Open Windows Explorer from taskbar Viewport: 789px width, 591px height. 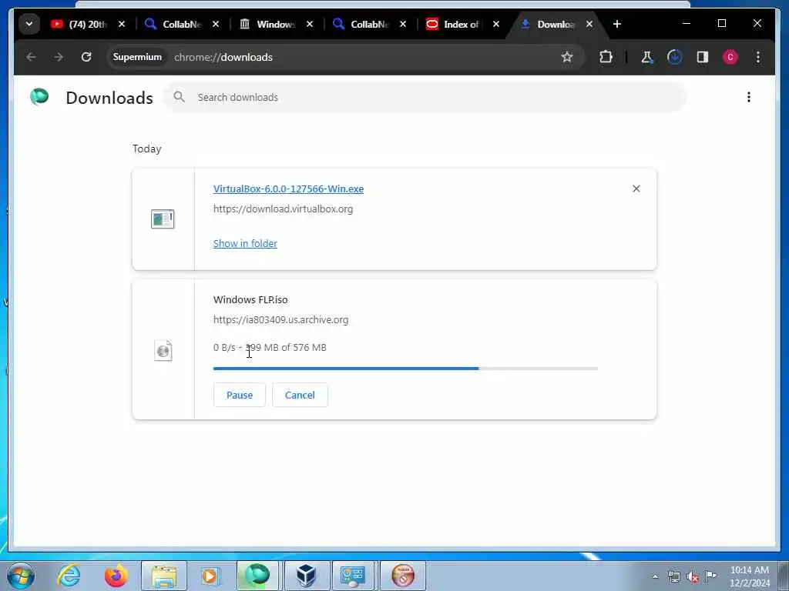163,576
